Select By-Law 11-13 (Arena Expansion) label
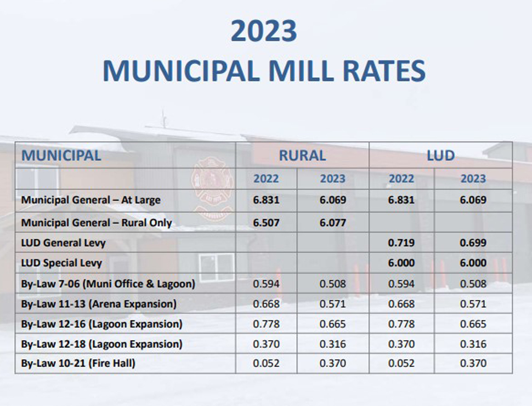532x406 pixels. (99, 304)
